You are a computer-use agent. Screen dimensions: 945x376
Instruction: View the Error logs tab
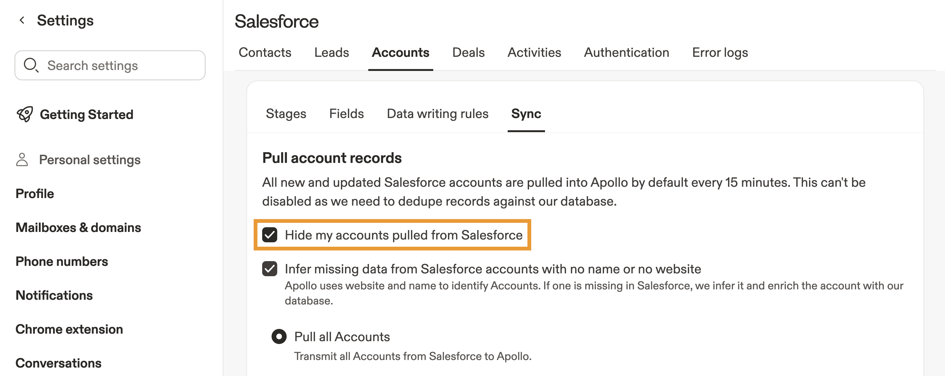(x=720, y=52)
